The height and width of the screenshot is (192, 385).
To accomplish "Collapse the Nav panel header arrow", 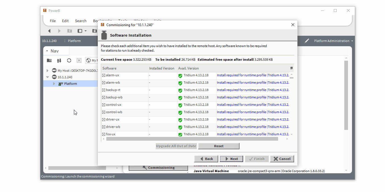I will pyautogui.click(x=47, y=51).
